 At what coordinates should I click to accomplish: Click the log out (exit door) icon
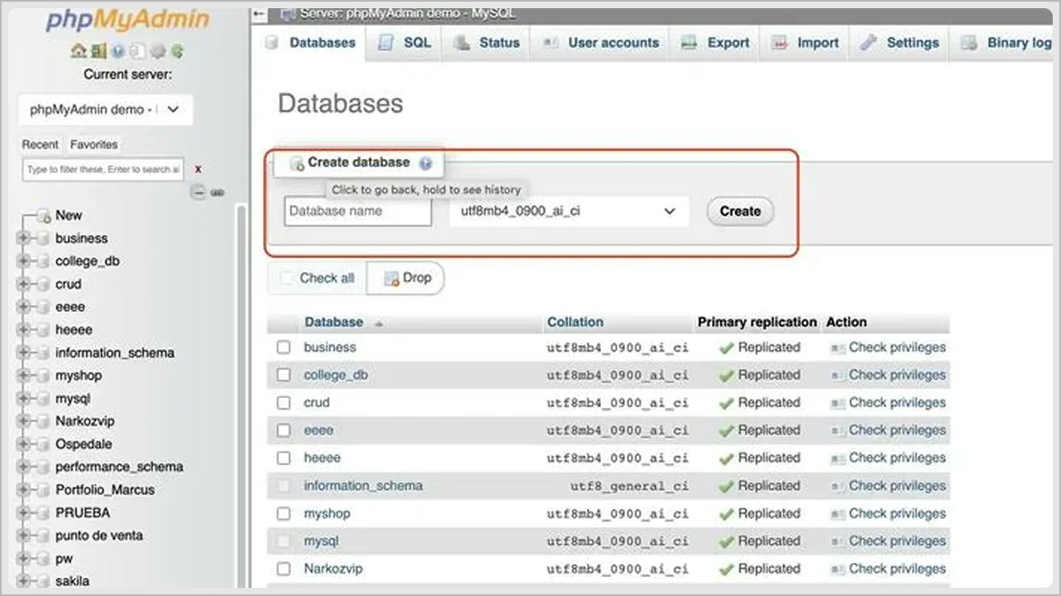tap(99, 50)
